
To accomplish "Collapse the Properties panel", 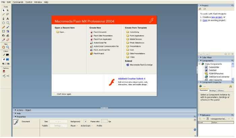I will coord(16,117).
